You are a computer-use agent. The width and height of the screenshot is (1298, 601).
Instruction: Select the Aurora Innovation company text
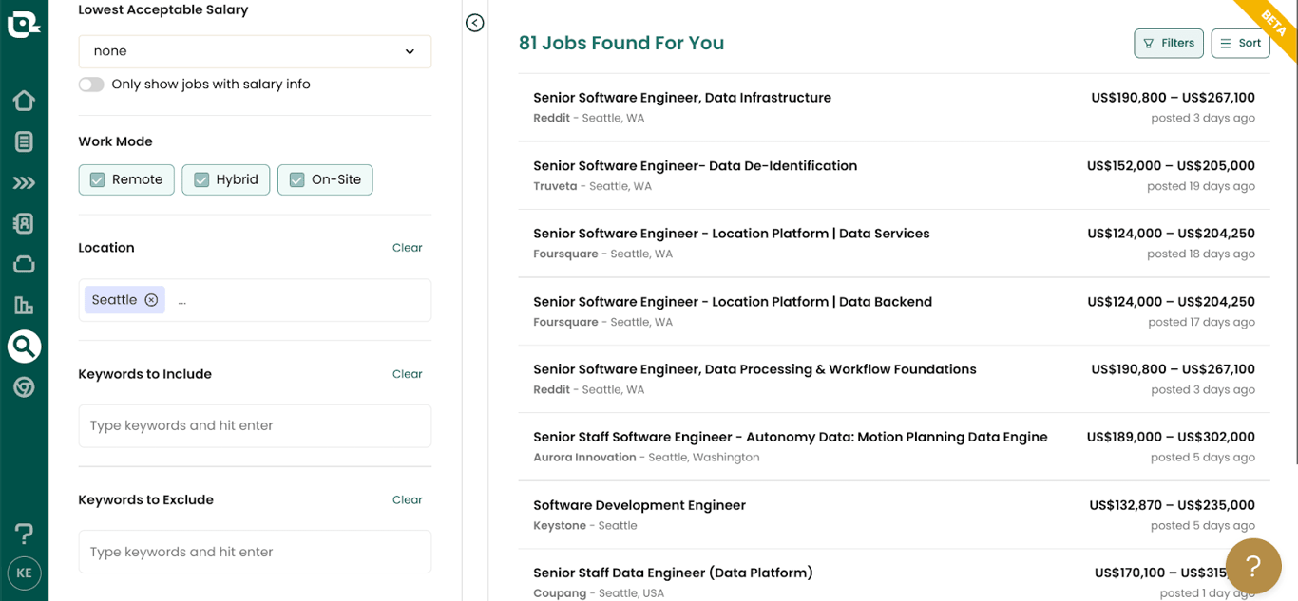[584, 458]
